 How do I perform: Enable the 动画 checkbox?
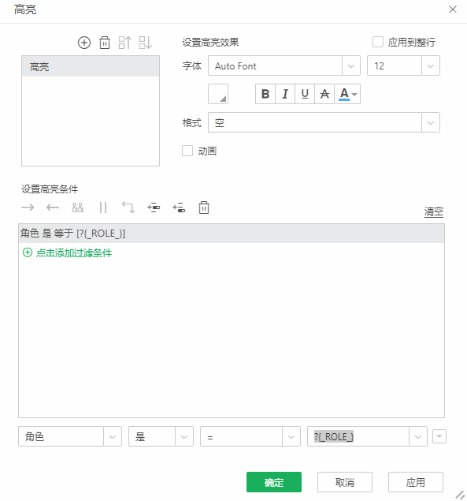point(187,151)
